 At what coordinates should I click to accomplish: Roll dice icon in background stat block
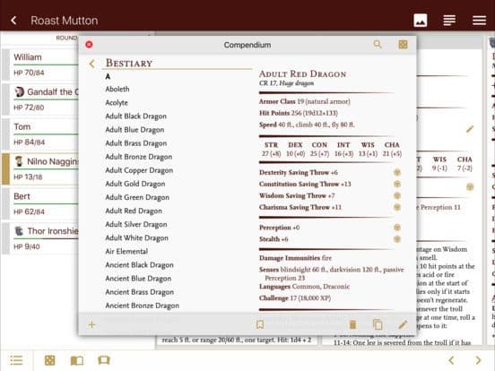pos(470,187)
